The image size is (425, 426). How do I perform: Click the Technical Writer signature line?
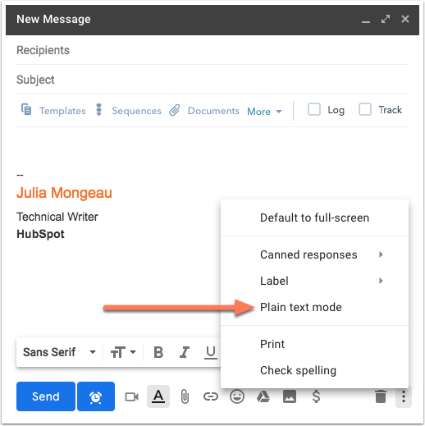(57, 217)
